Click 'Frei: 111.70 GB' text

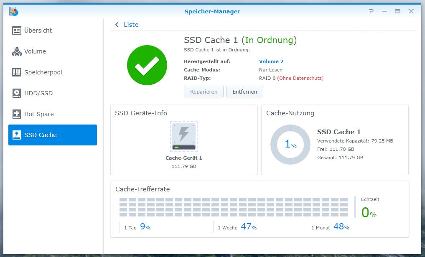pyautogui.click(x=336, y=149)
